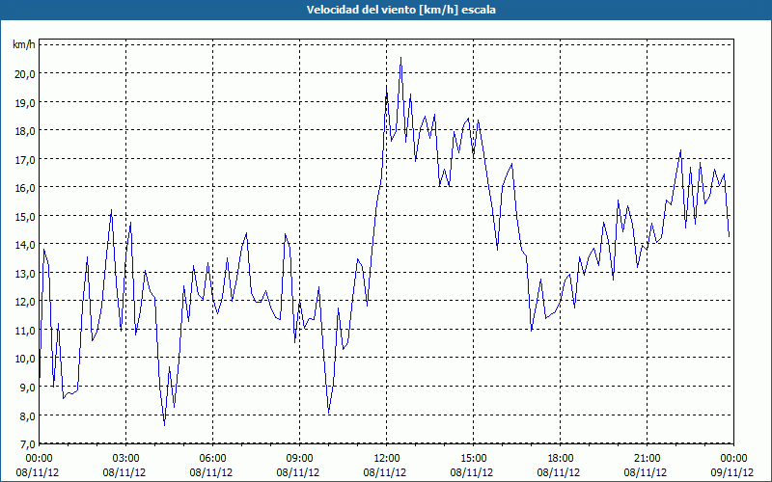Screen dimensions: 772x482
Task: Click the '9,0' y-axis value
Action: pos(27,388)
